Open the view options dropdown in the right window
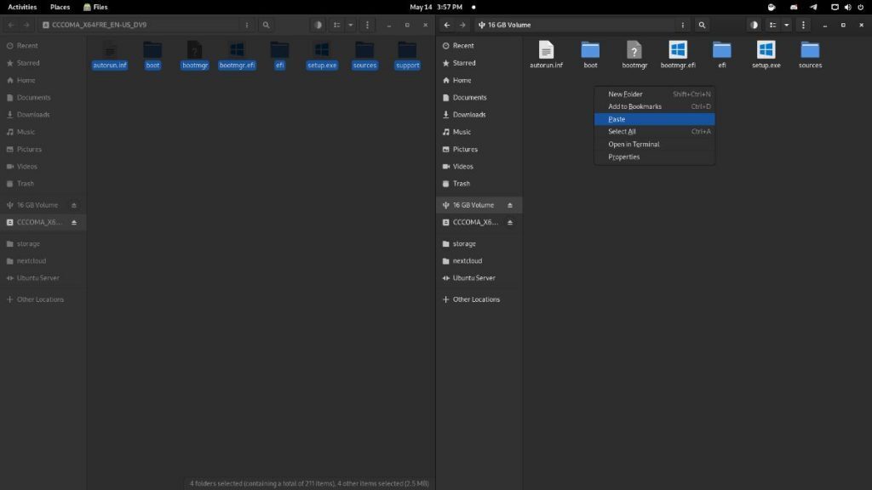 pos(786,25)
